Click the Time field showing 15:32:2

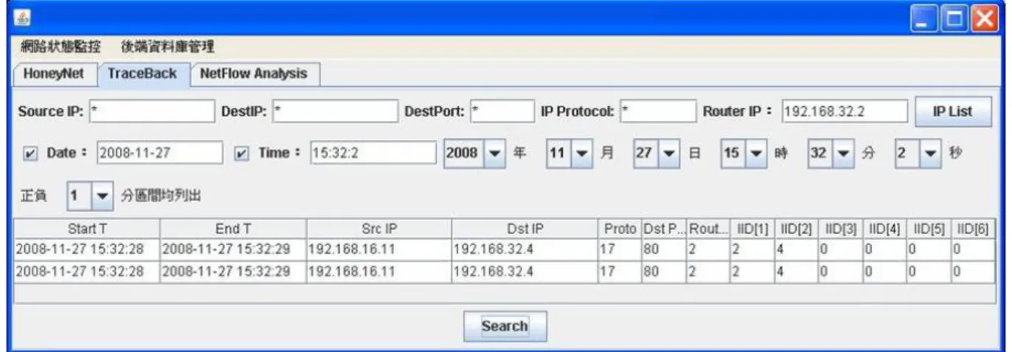(x=373, y=153)
